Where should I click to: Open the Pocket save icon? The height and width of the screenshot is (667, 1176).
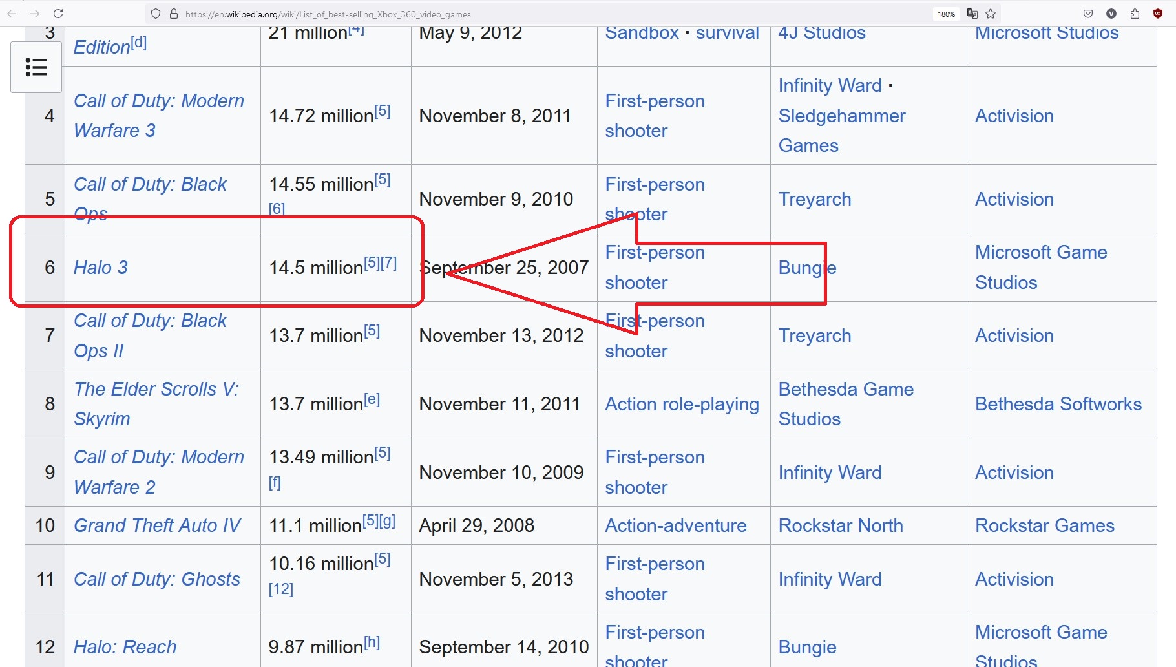click(1088, 14)
